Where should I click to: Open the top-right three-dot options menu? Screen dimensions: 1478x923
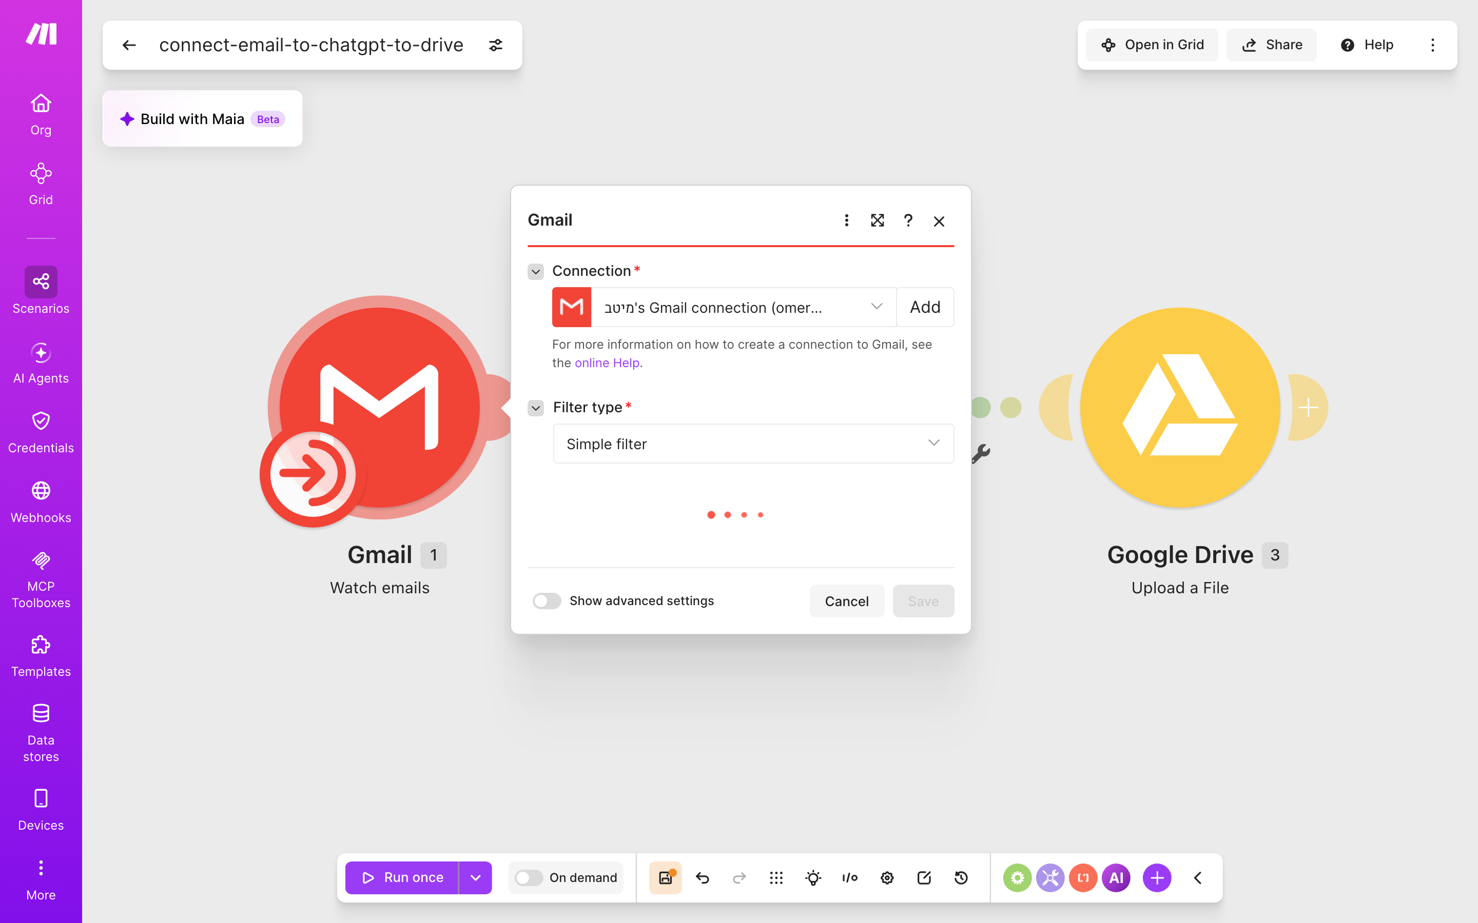point(1432,45)
